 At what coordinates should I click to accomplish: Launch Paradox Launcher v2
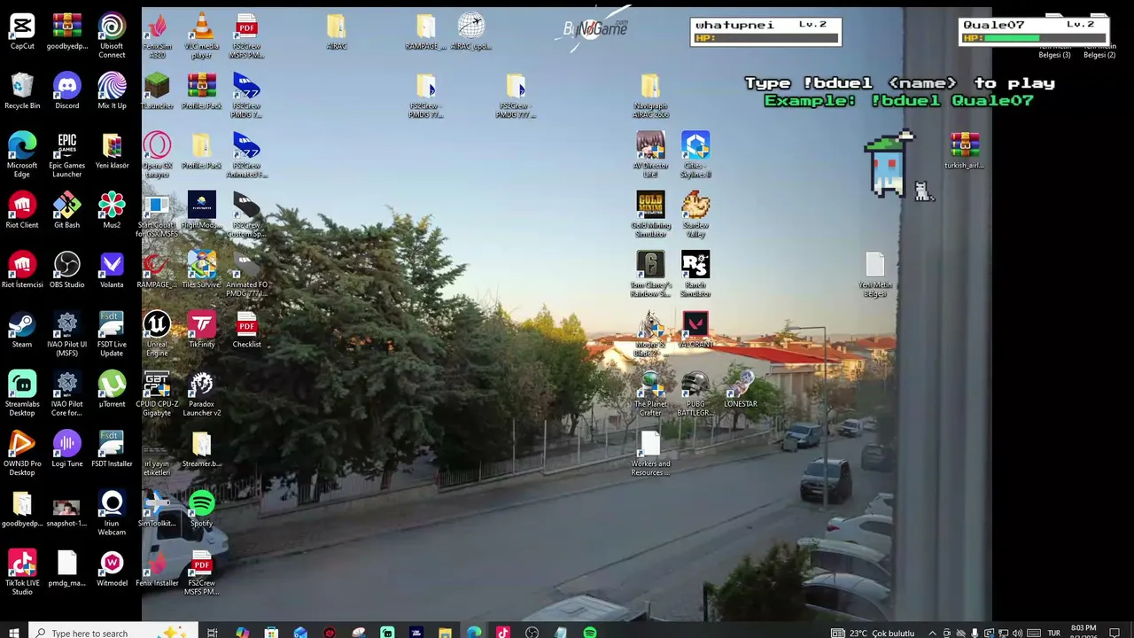(202, 393)
